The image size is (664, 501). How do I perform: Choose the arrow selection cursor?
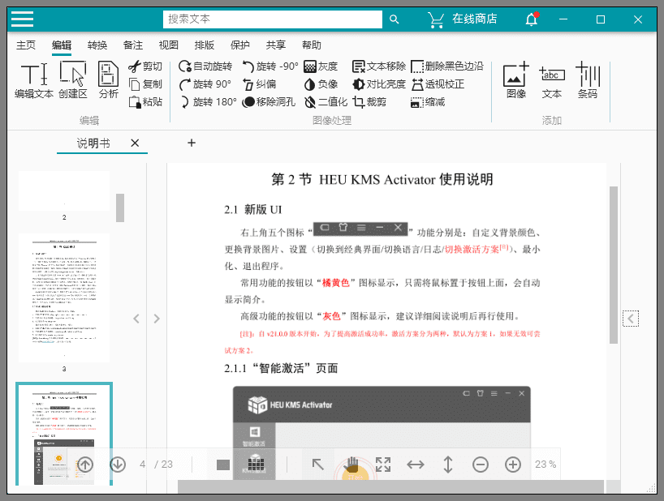tap(317, 465)
